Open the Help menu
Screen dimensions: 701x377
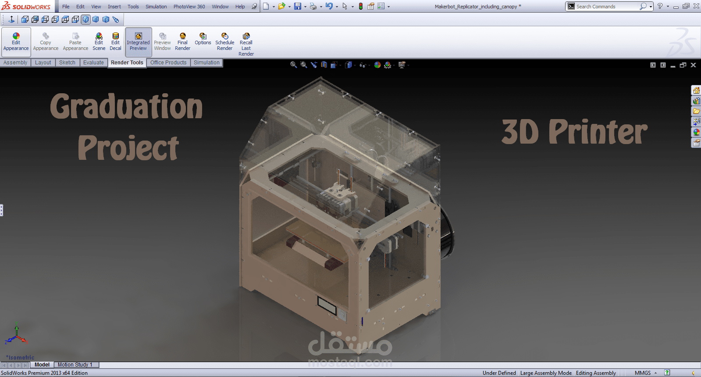point(240,7)
